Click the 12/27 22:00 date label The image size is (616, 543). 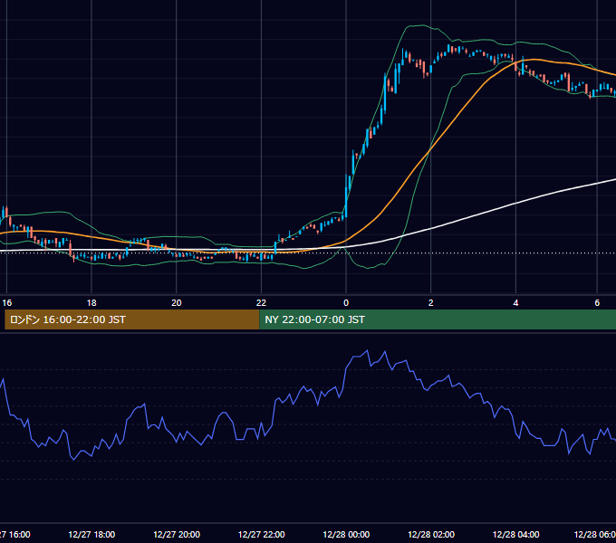click(x=261, y=534)
